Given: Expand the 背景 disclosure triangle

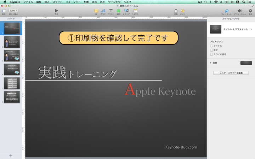Looking at the screenshot, I should click(211, 63).
